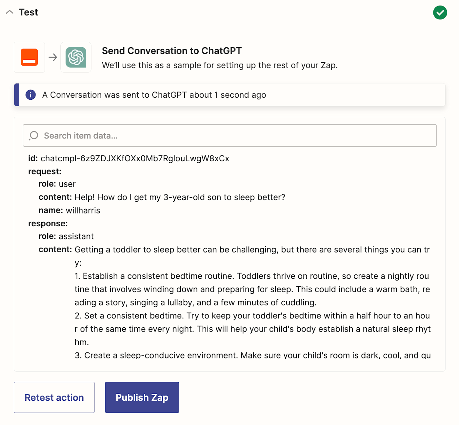The image size is (459, 425).
Task: Click the arrow between app icons
Action: 53,57
